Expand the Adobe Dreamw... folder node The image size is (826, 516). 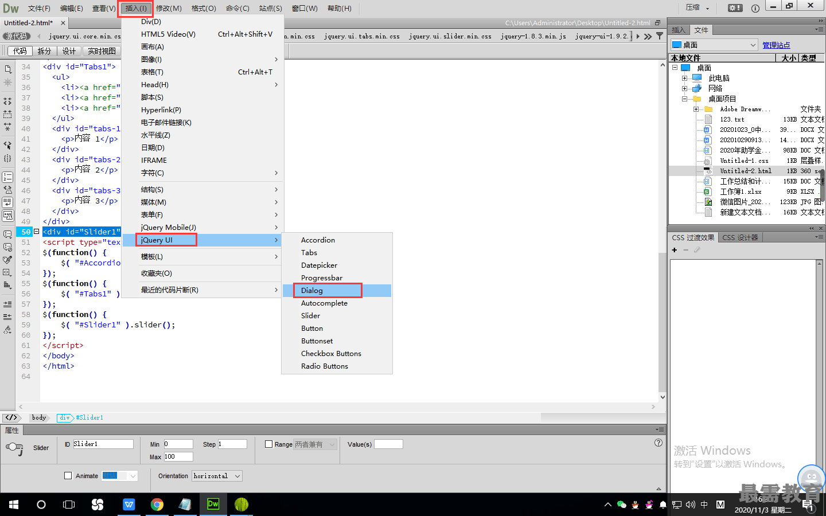click(696, 109)
